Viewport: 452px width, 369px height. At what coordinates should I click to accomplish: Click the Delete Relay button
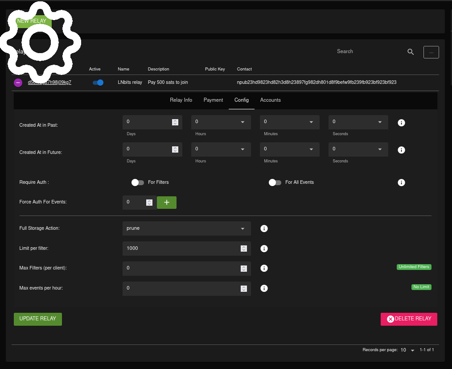[x=409, y=319]
